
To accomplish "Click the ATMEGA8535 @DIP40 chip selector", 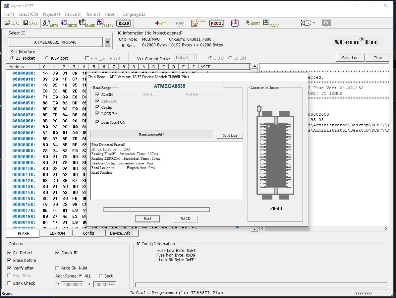I will coord(55,42).
